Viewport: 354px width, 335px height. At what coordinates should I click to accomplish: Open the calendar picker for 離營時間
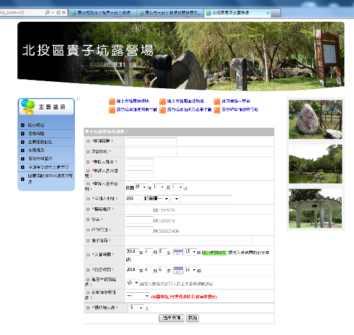pyautogui.click(x=178, y=270)
